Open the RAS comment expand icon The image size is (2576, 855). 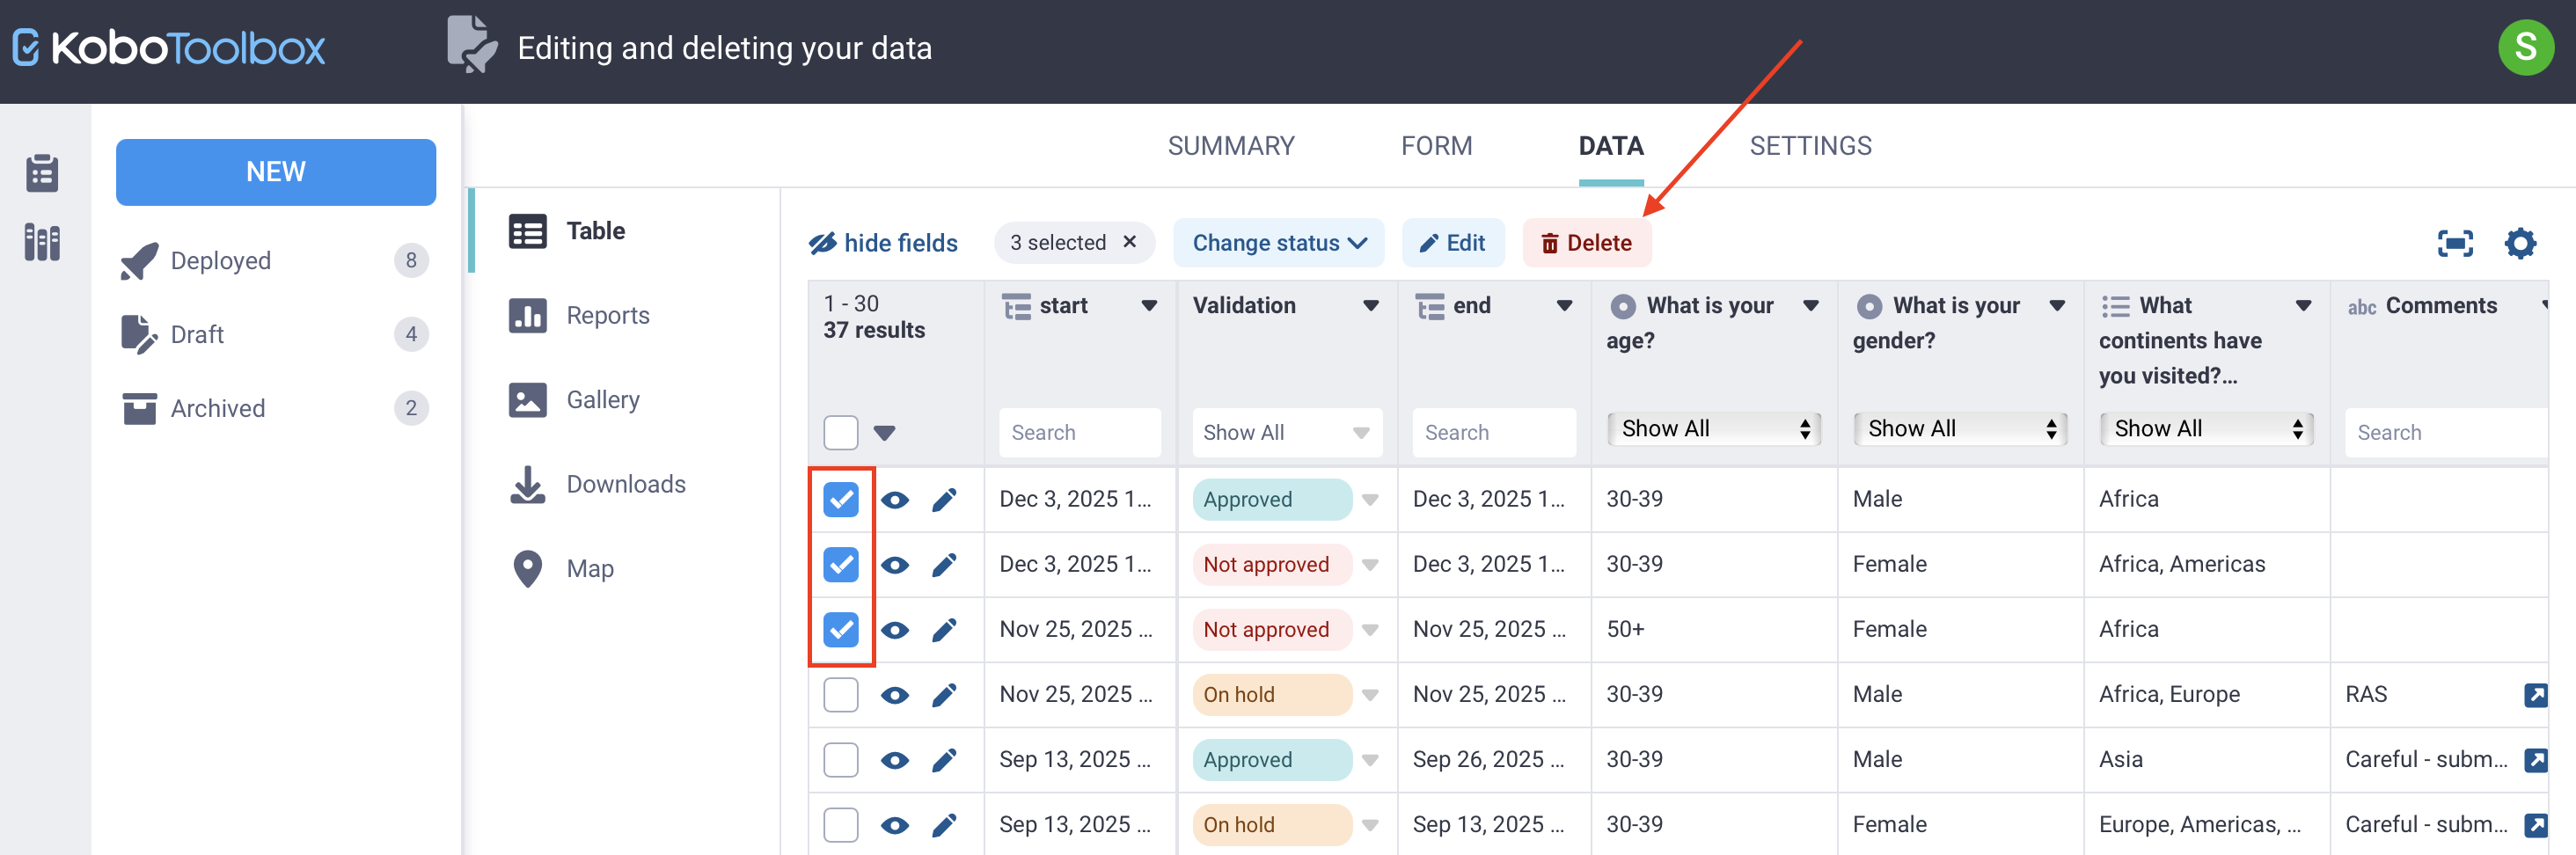tap(2534, 695)
